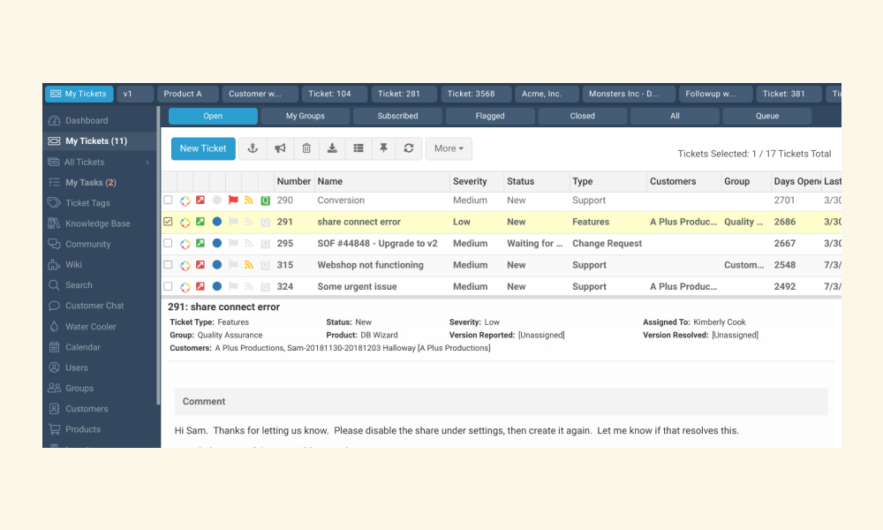883x530 pixels.
Task: Click the ticket name 'Some urgent issue'
Action: tap(357, 286)
